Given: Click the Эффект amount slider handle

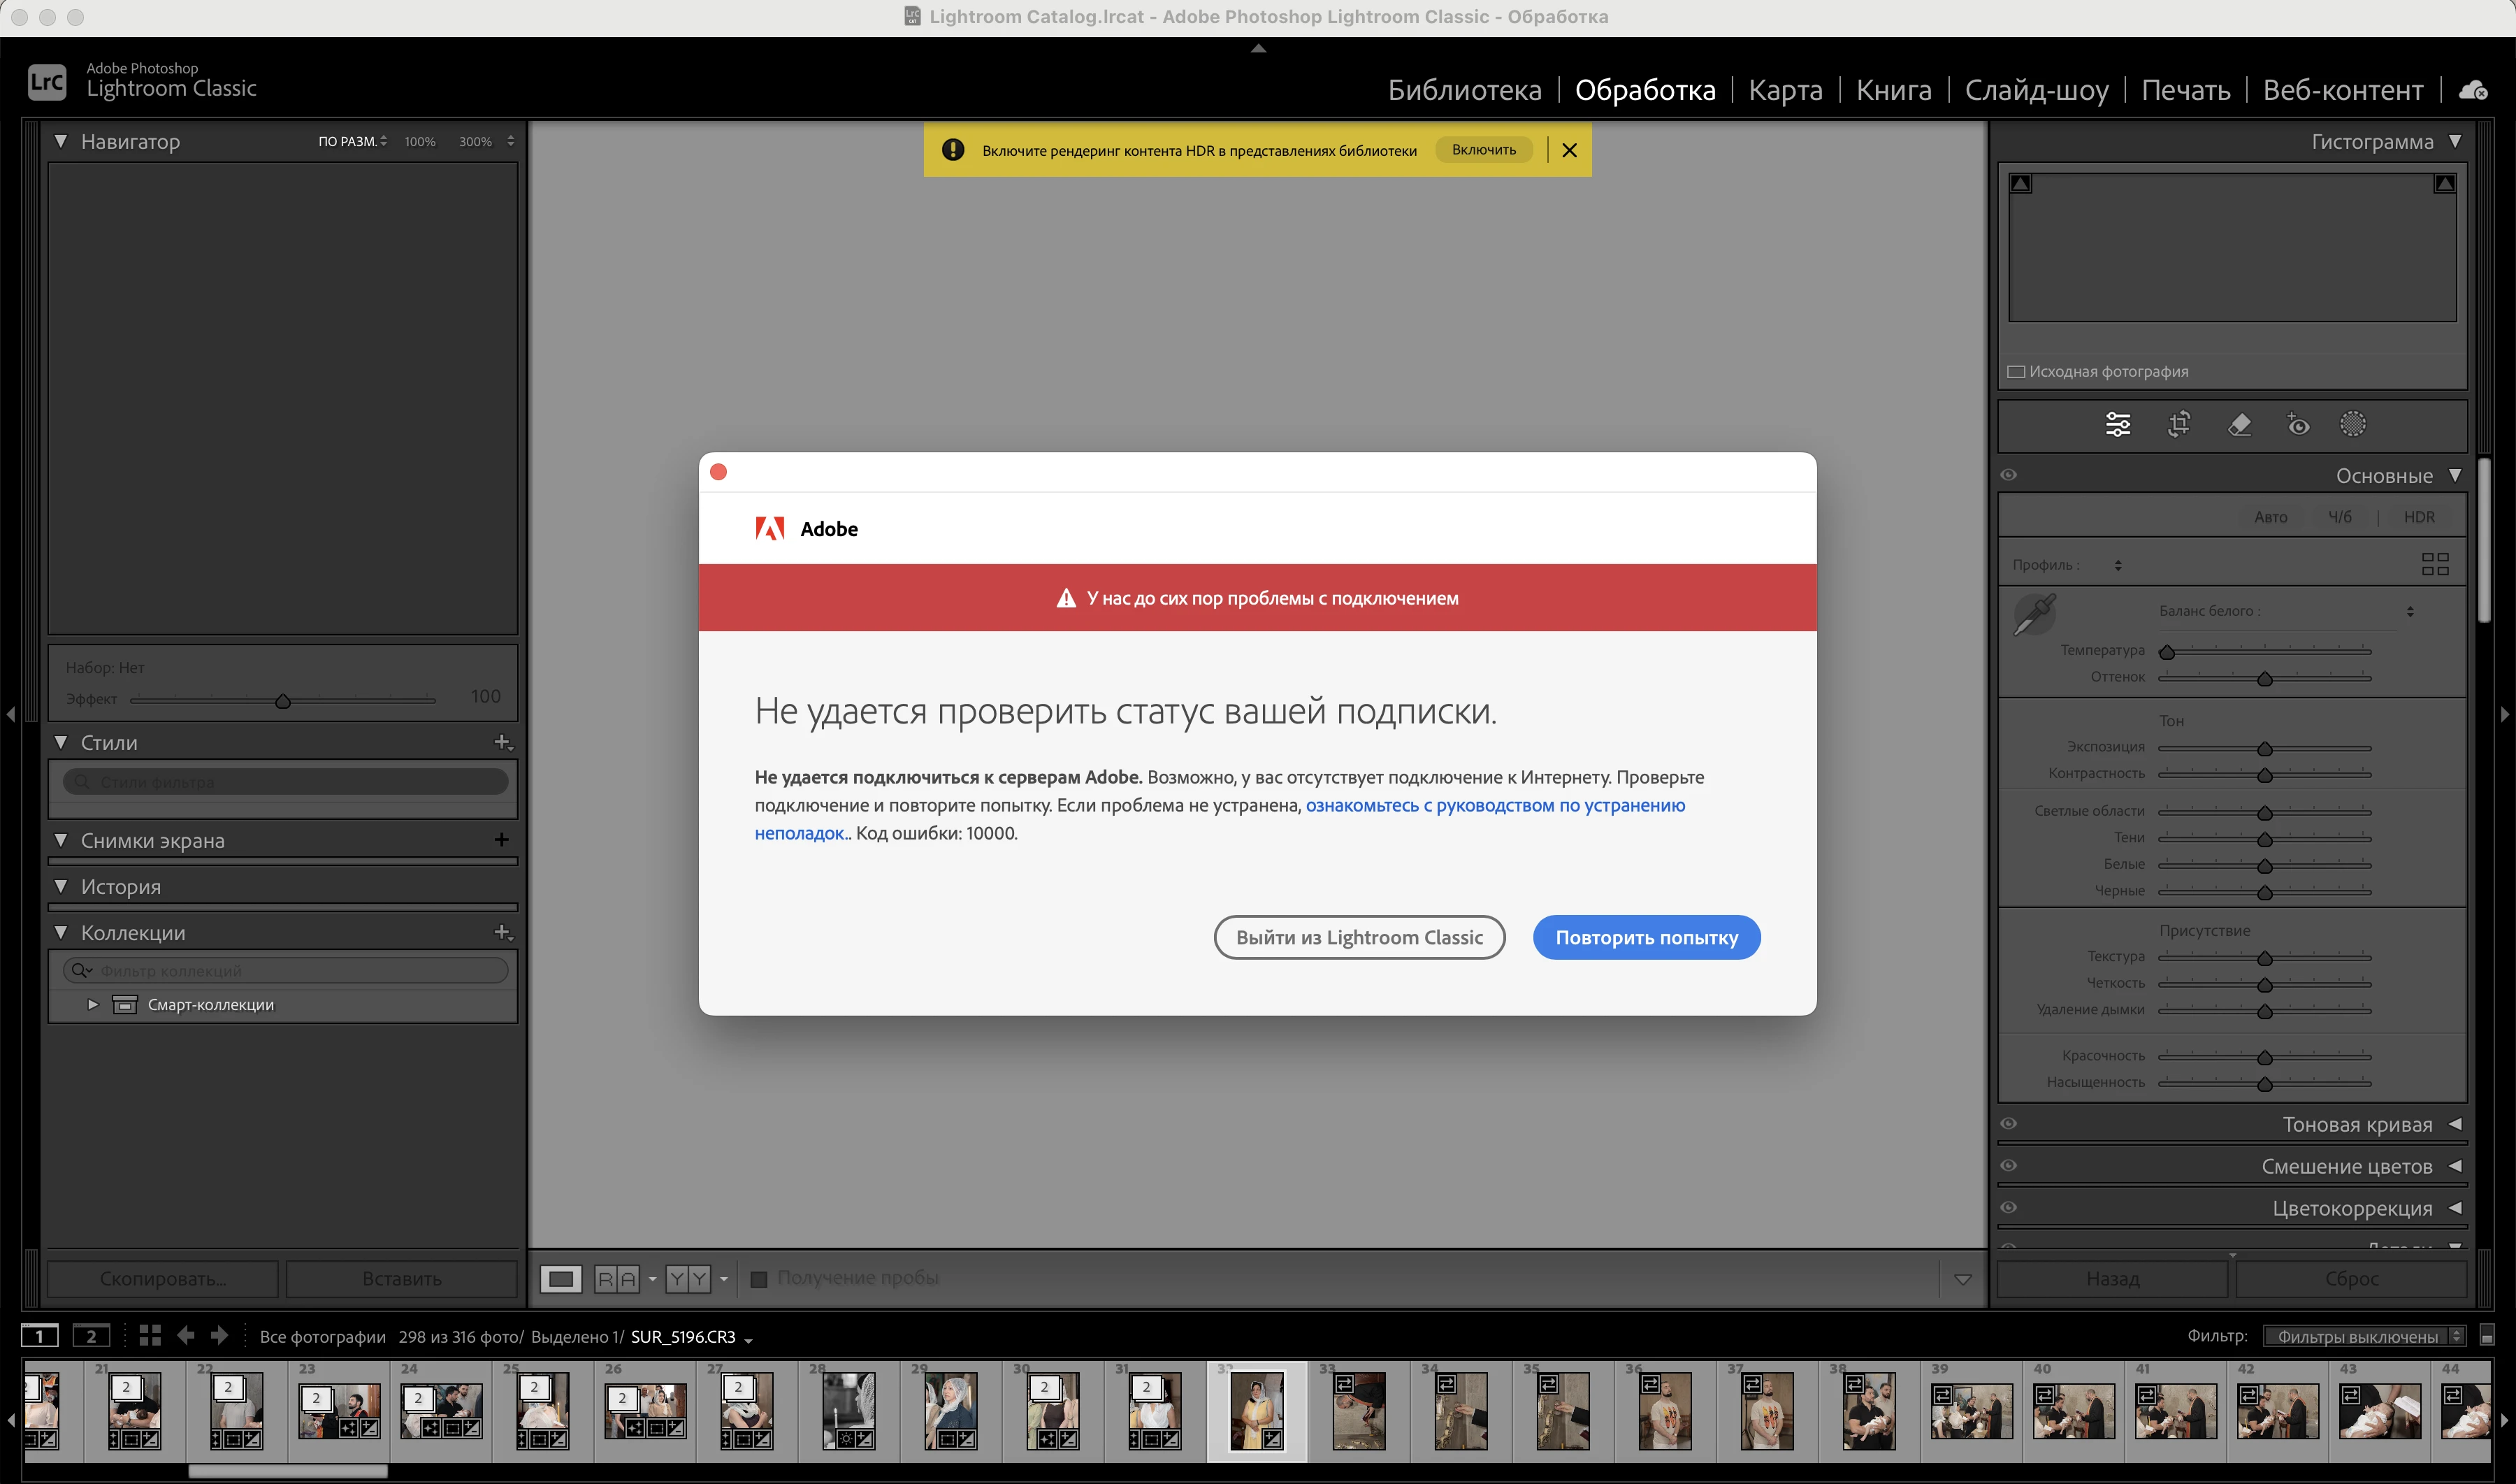Looking at the screenshot, I should 283,701.
